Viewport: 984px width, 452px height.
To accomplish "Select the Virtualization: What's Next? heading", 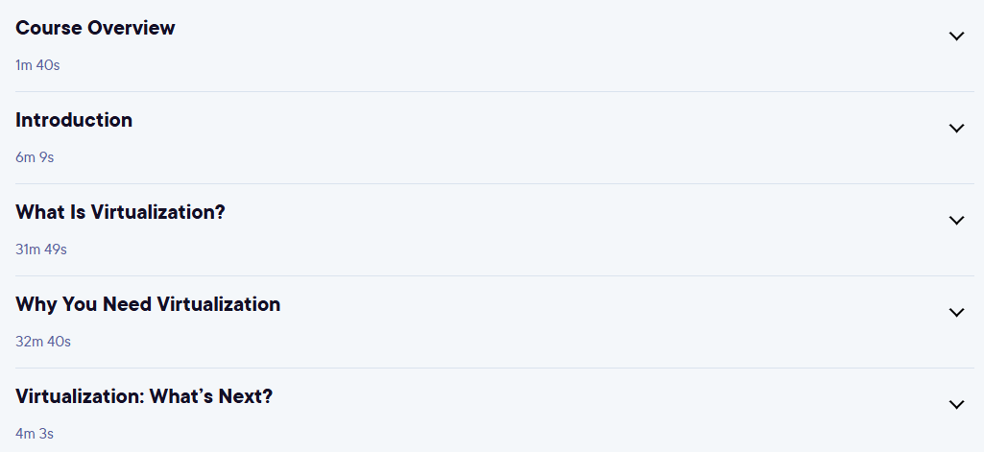I will 144,396.
